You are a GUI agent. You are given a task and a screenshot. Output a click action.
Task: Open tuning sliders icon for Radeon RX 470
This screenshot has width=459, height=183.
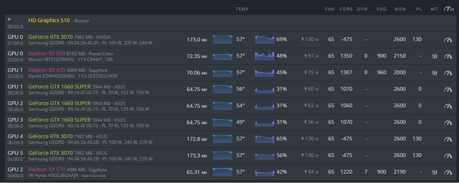tap(435, 73)
